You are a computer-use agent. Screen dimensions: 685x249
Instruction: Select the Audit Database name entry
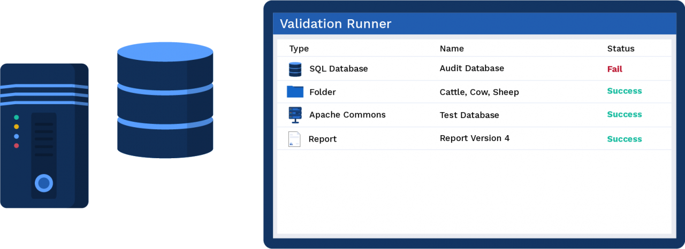[x=471, y=68]
